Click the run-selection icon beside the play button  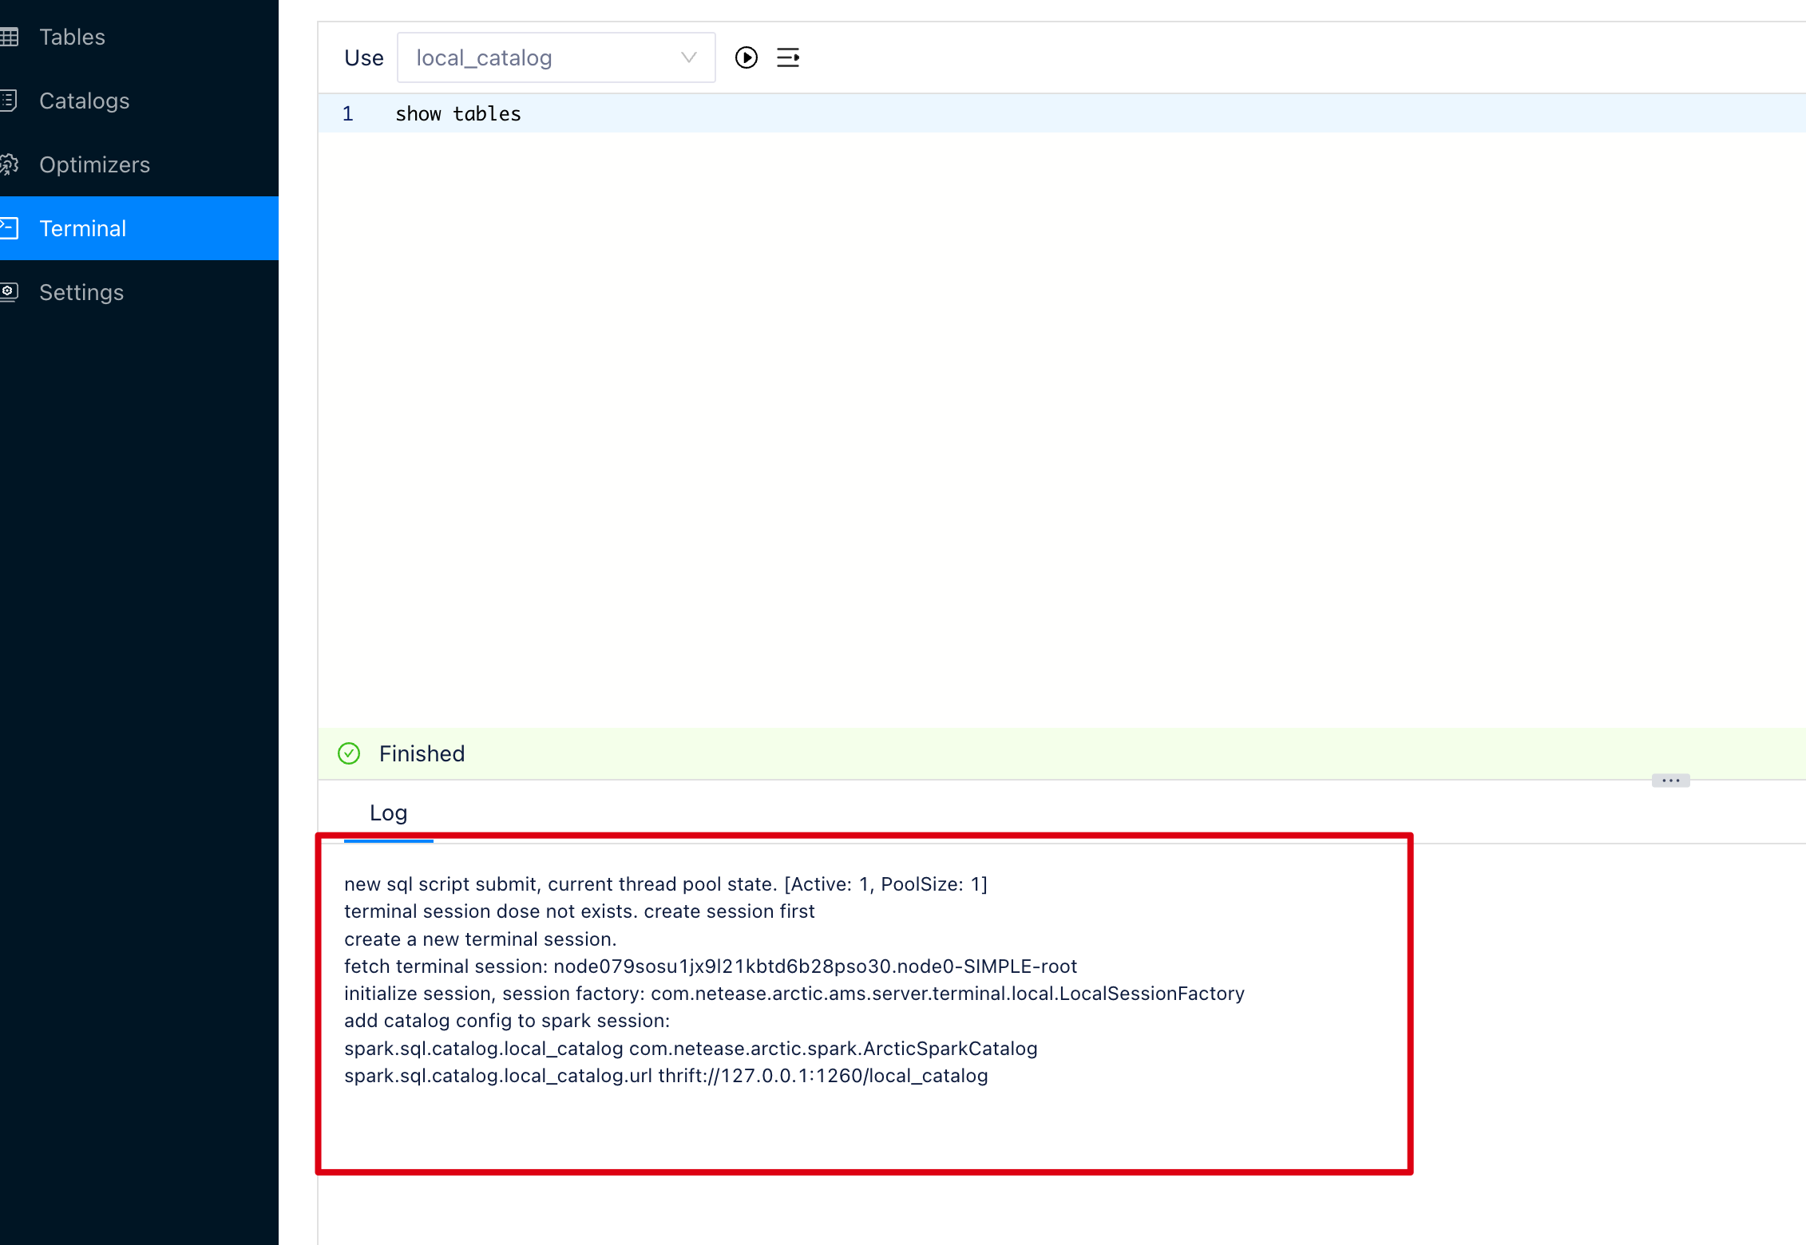(788, 57)
